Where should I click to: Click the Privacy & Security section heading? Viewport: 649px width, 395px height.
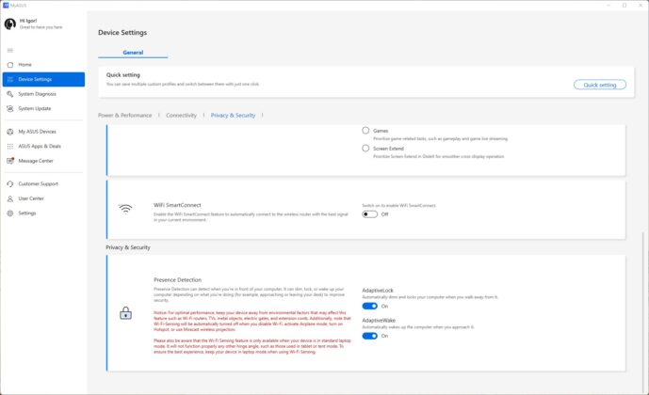pyautogui.click(x=128, y=247)
